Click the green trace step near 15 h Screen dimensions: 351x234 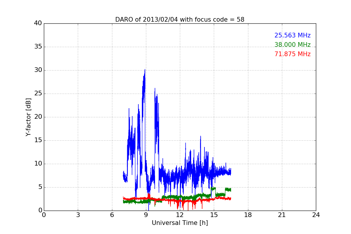[213, 189]
